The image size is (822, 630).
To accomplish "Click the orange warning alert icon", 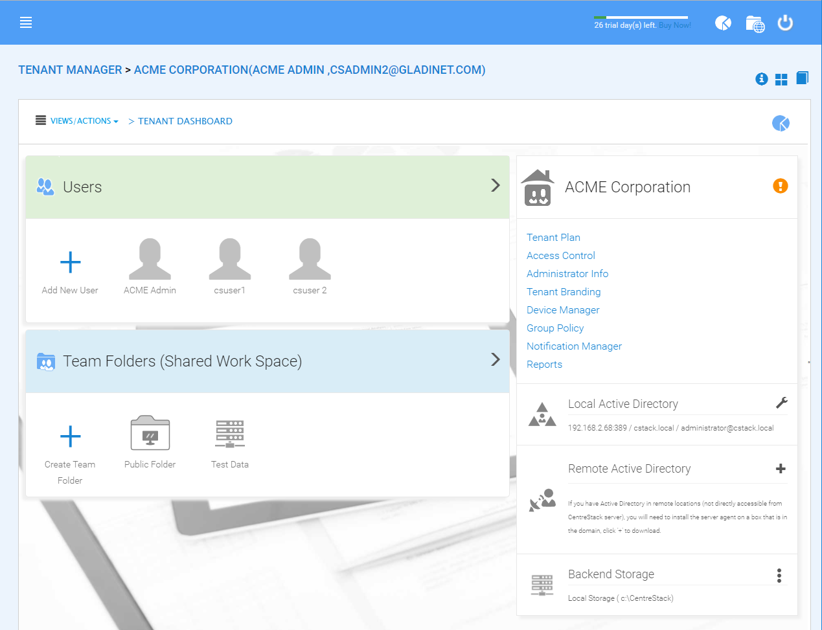I will click(x=781, y=186).
